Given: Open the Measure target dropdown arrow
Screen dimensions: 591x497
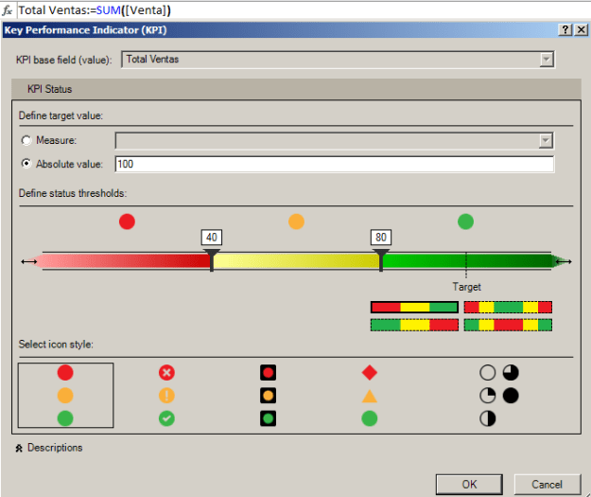Looking at the screenshot, I should tap(546, 140).
